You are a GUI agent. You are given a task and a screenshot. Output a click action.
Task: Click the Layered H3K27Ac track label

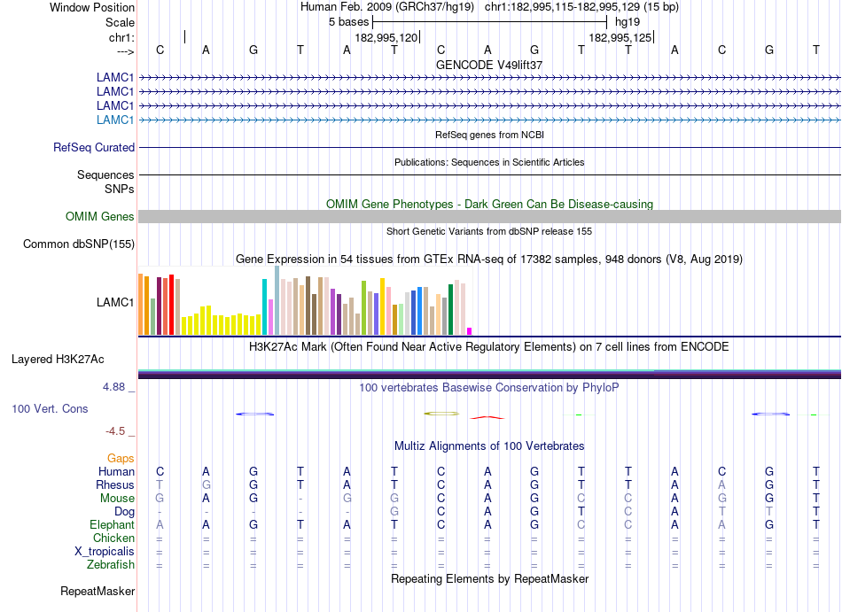(58, 360)
